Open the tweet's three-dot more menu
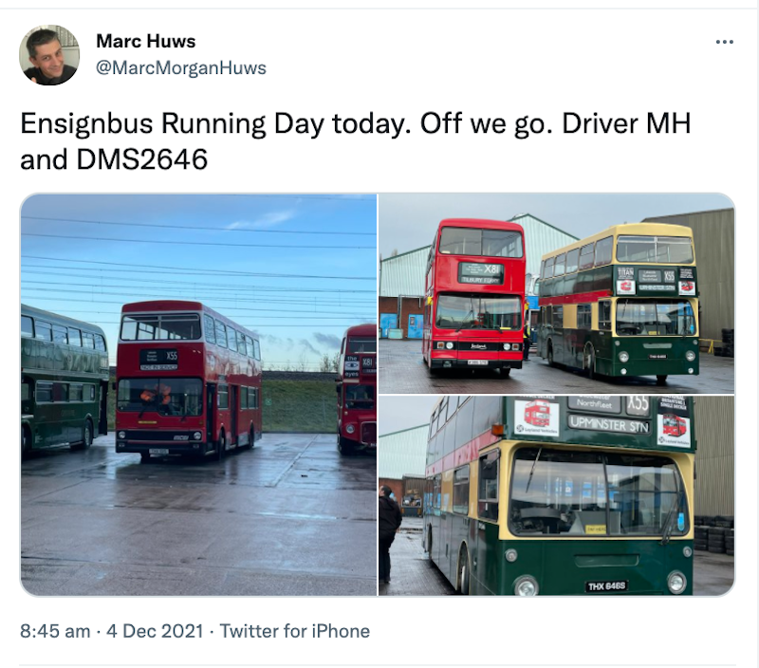The image size is (759, 668). (724, 42)
